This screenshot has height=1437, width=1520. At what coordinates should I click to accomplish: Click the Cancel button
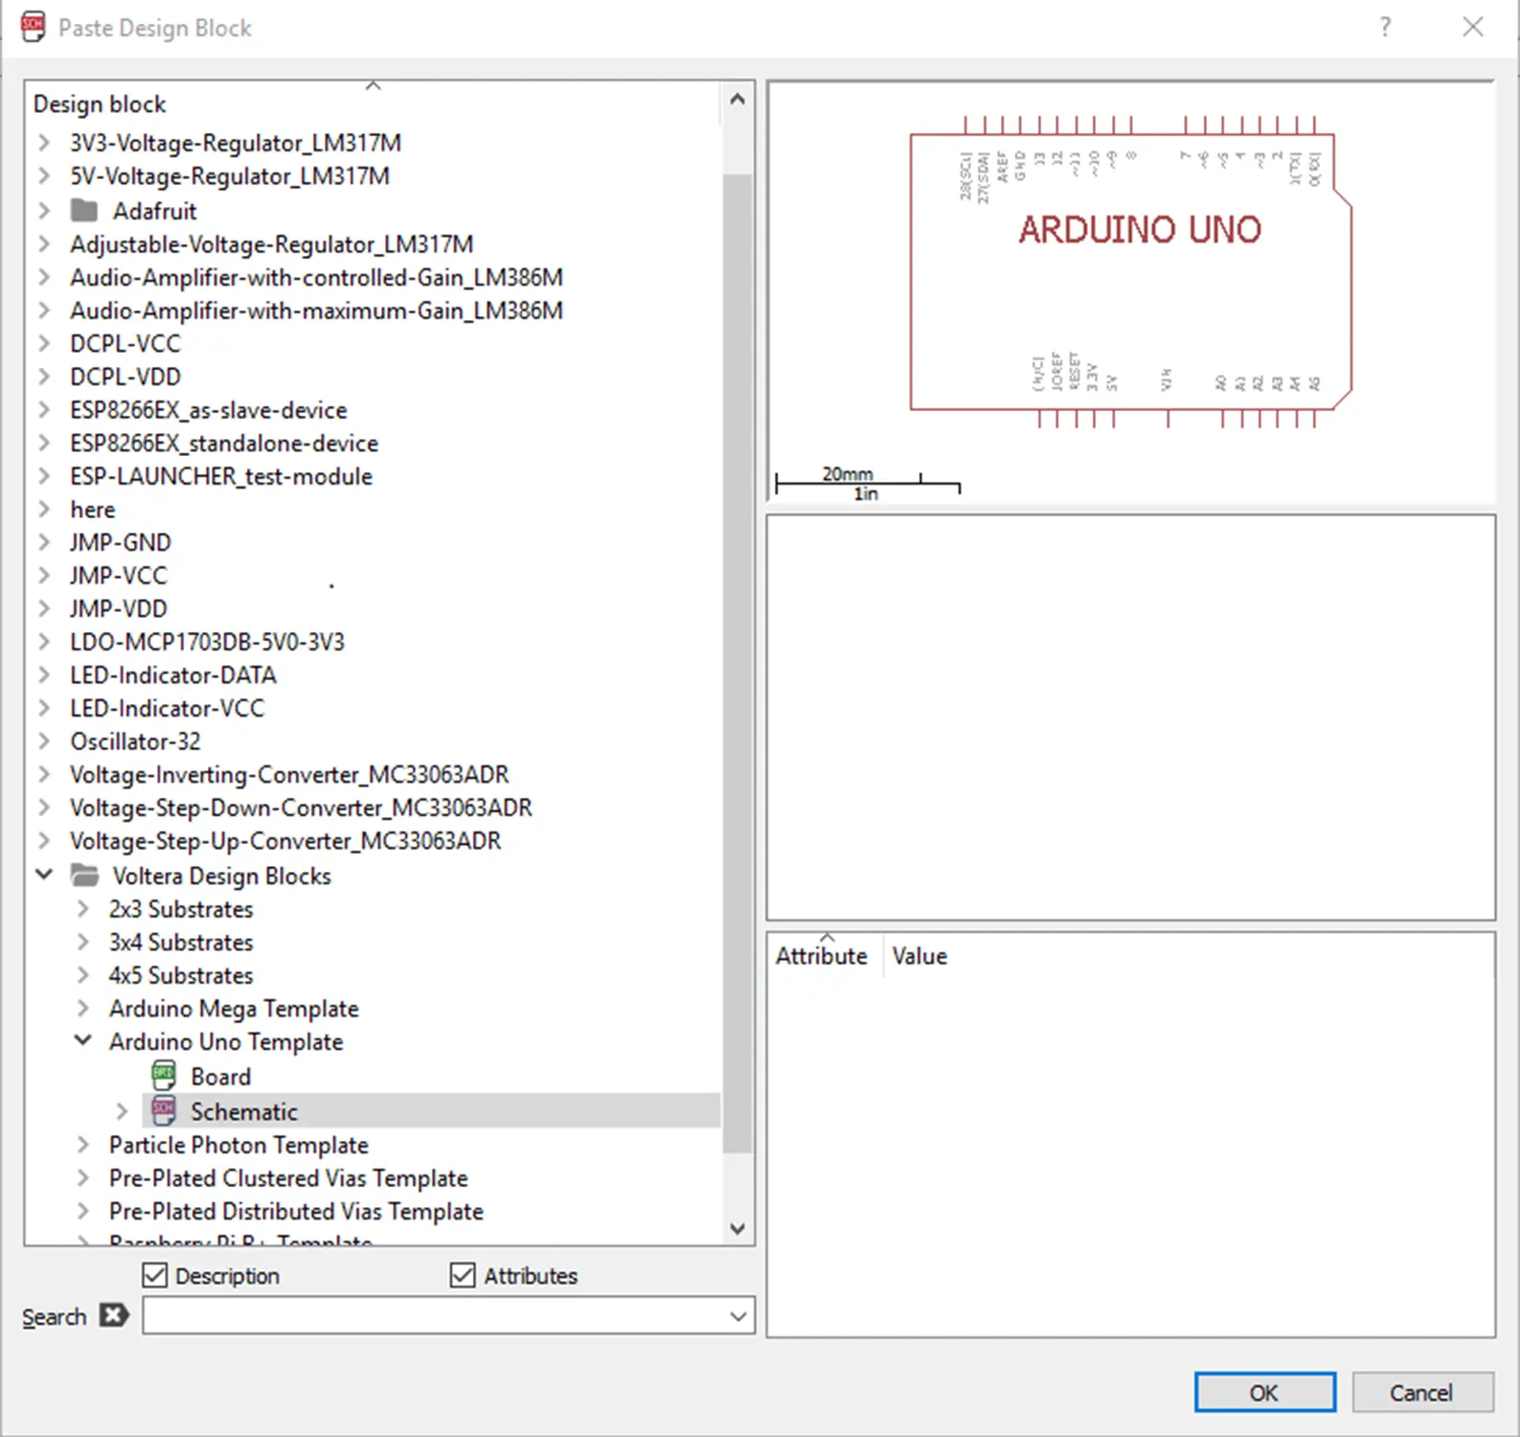(1421, 1392)
